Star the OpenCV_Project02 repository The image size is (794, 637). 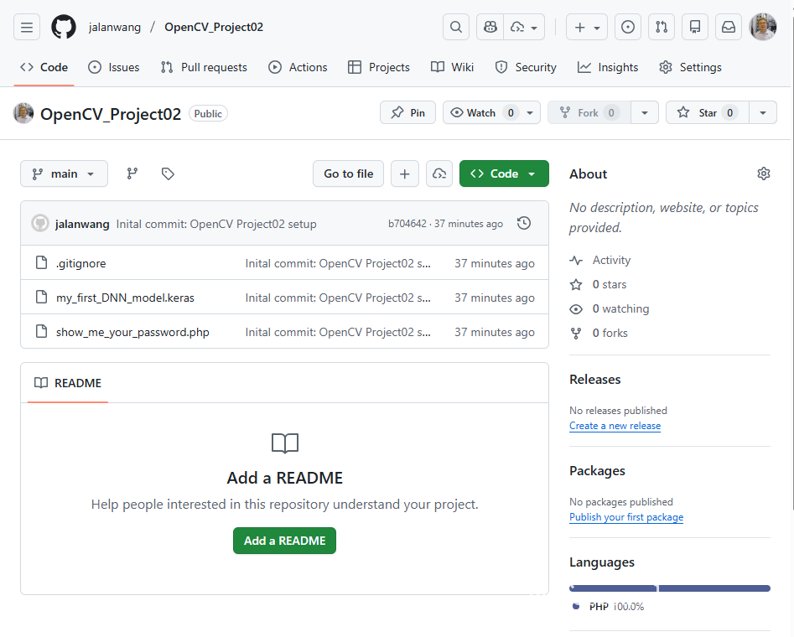[x=706, y=112]
